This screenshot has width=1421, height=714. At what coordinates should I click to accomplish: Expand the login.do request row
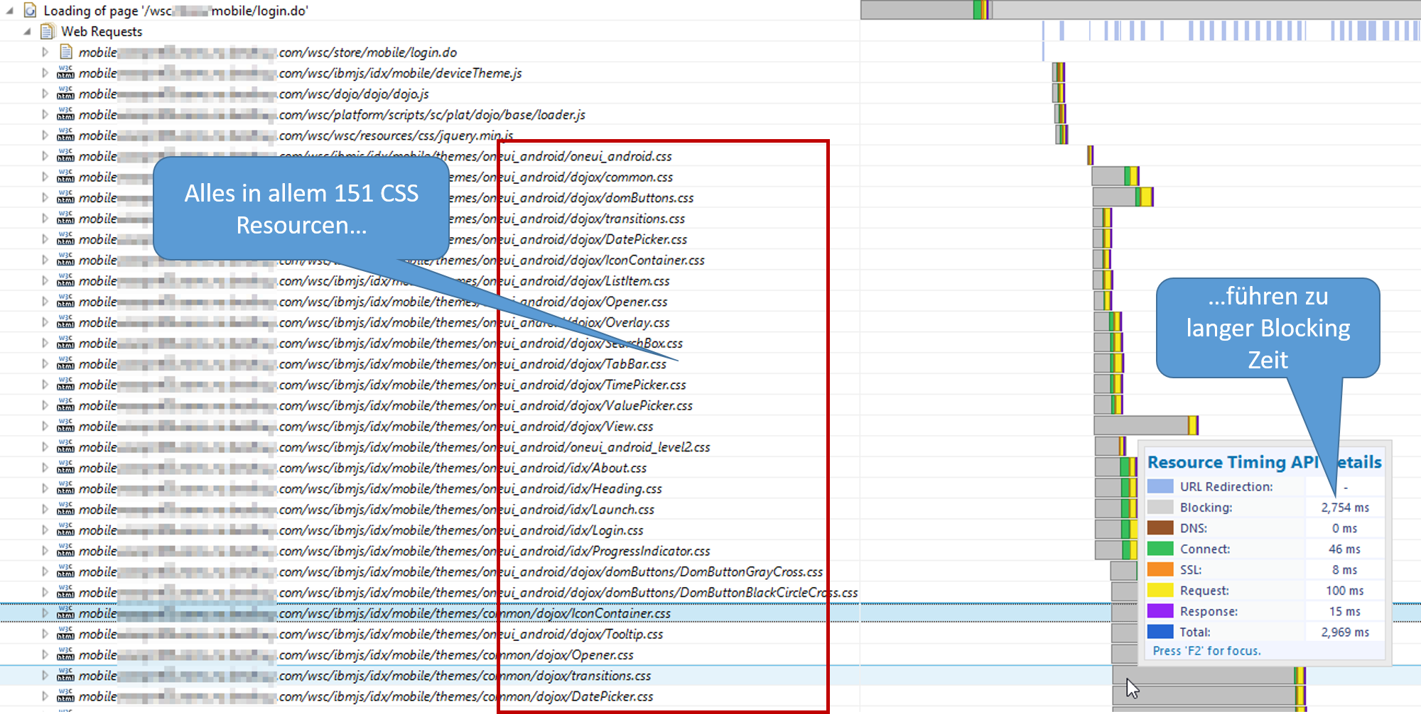(x=45, y=52)
